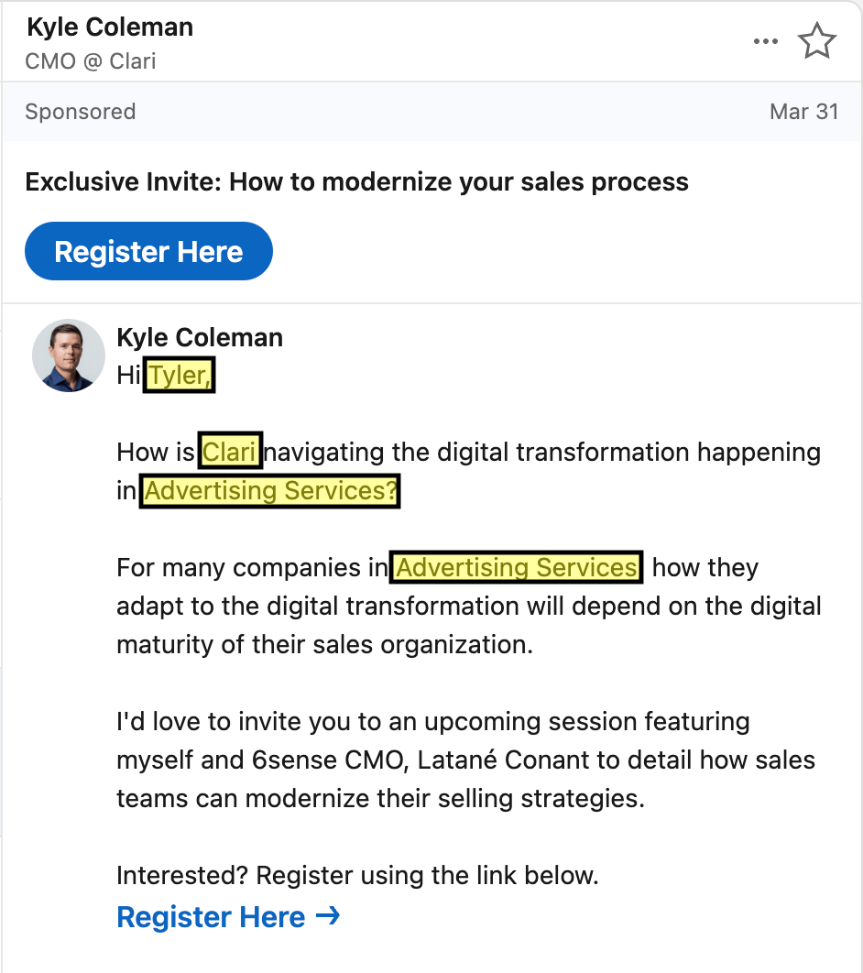Star this sponsored message
The width and height of the screenshot is (863, 973).
click(x=816, y=41)
